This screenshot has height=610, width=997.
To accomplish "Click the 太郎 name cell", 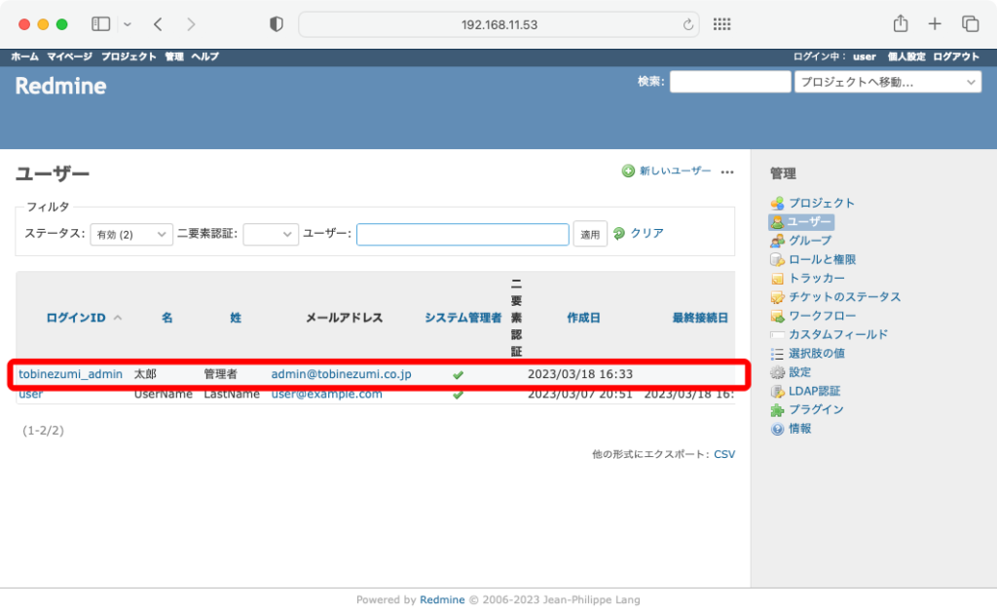I will coord(145,374).
